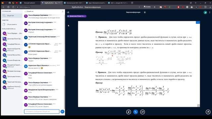Click the Отзывы reviews button in toolbar
The width and height of the screenshot is (212, 119).
(x=147, y=7)
